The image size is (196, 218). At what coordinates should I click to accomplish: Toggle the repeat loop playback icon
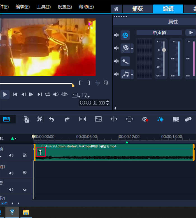[x=48, y=94]
